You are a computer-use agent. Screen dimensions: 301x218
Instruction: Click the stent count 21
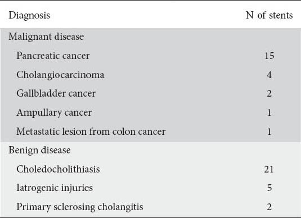[x=269, y=169]
